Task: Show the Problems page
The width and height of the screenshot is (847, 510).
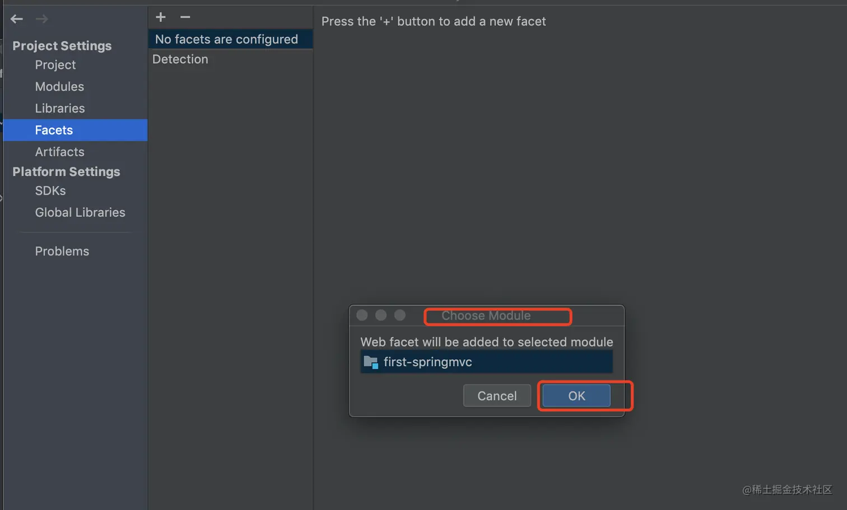Action: click(62, 252)
